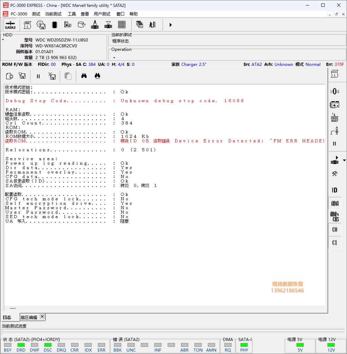This screenshot has height=354, width=347.
Task: Open the 当前测试 menu
Action: pos(53,14)
